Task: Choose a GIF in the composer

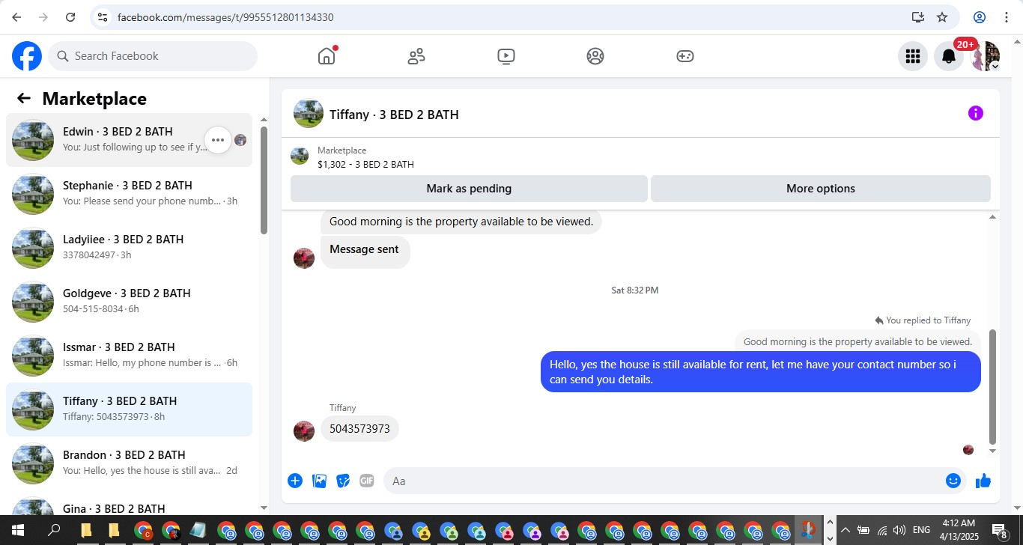Action: 366,481
